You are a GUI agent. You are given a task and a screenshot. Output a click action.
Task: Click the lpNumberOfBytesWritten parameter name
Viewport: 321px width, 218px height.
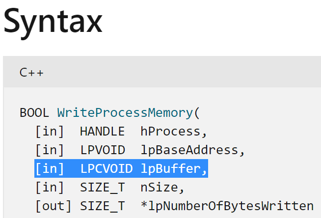(x=227, y=206)
